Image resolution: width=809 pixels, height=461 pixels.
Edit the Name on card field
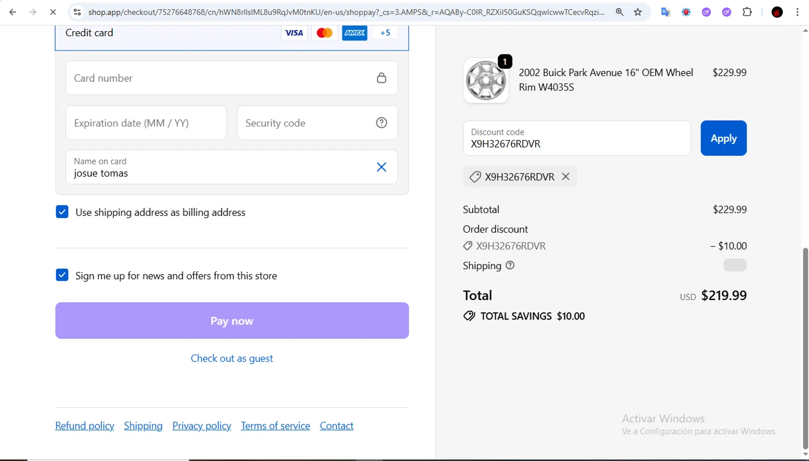click(232, 167)
